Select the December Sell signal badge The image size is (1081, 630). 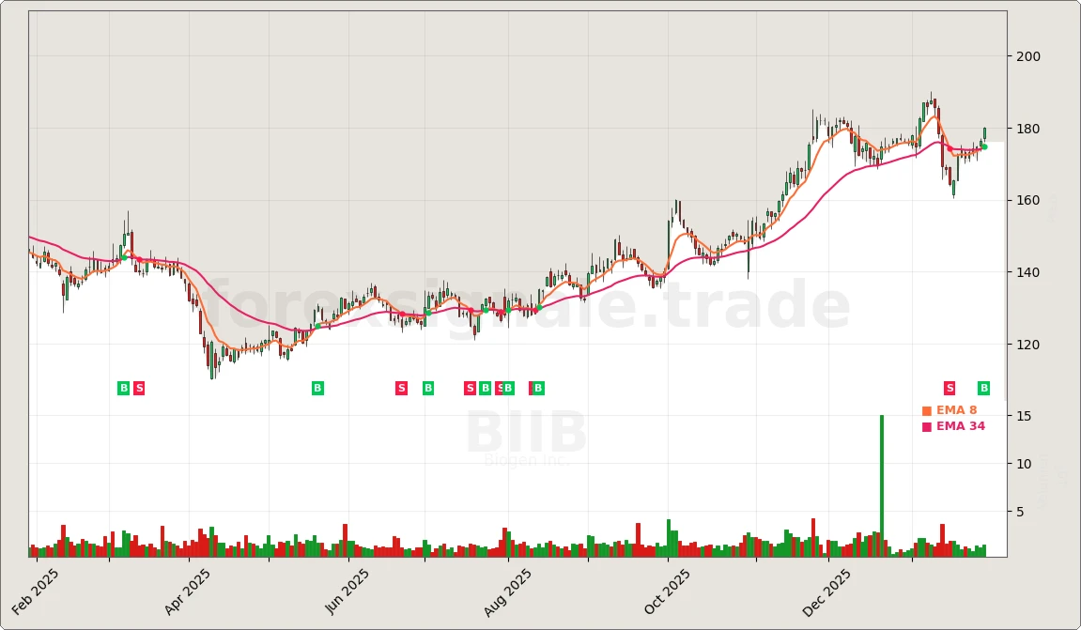pyautogui.click(x=950, y=386)
